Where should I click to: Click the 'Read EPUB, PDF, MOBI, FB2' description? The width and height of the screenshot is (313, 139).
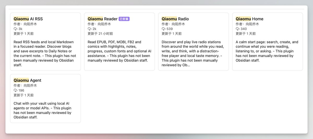119,51
